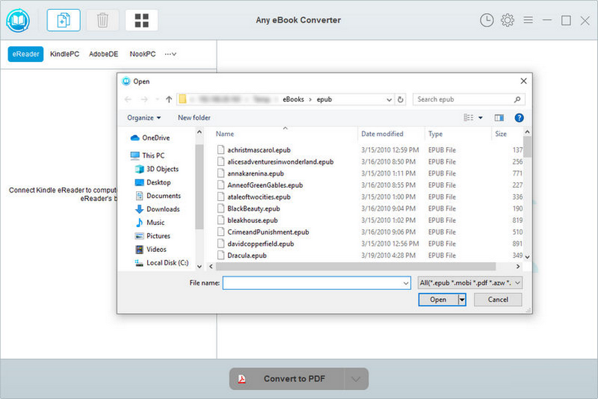Sort by Date modified column
The image size is (598, 399).
(x=382, y=134)
